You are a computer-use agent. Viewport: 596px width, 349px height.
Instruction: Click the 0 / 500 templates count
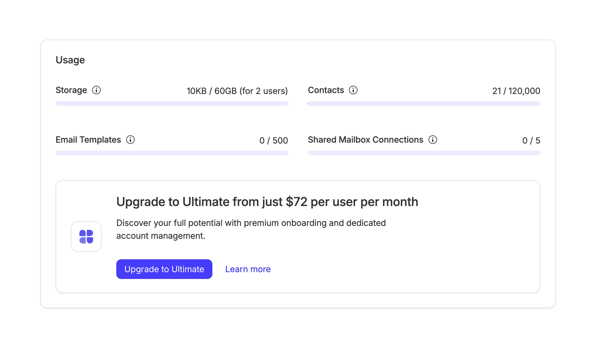[273, 141]
